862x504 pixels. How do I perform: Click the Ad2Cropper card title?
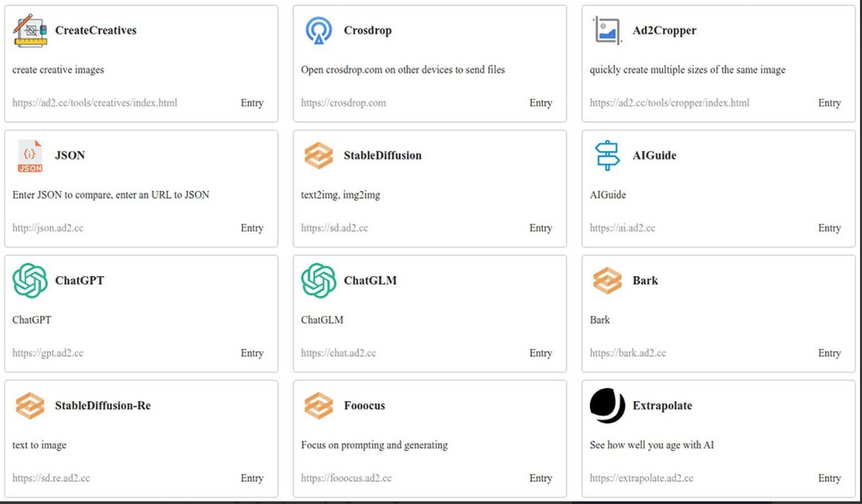pyautogui.click(x=665, y=31)
